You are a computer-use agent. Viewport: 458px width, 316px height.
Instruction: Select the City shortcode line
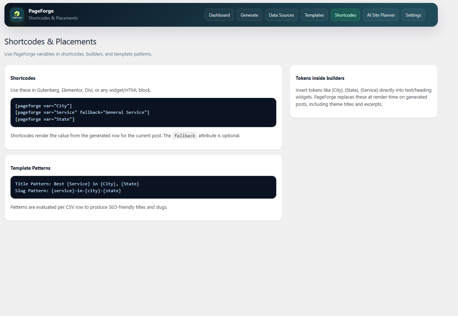(x=43, y=105)
